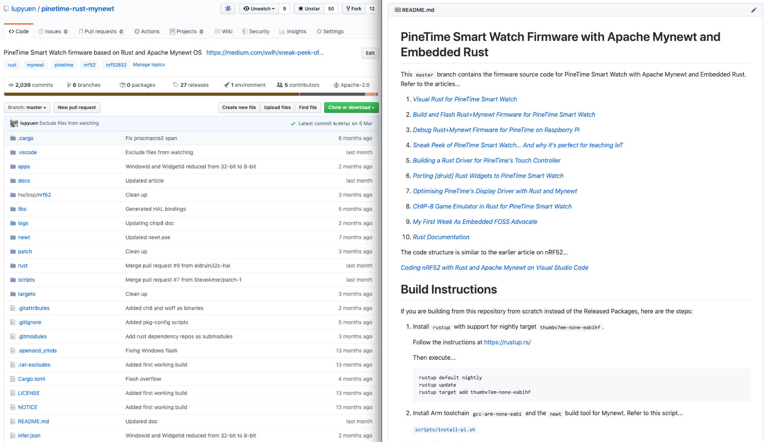This screenshot has width=765, height=442.
Task: Switch to the Issues tab
Action: point(53,31)
